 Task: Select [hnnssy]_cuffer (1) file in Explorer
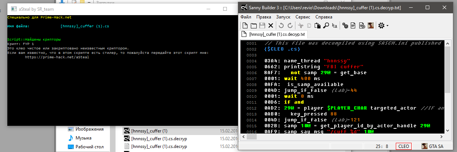point(149,131)
